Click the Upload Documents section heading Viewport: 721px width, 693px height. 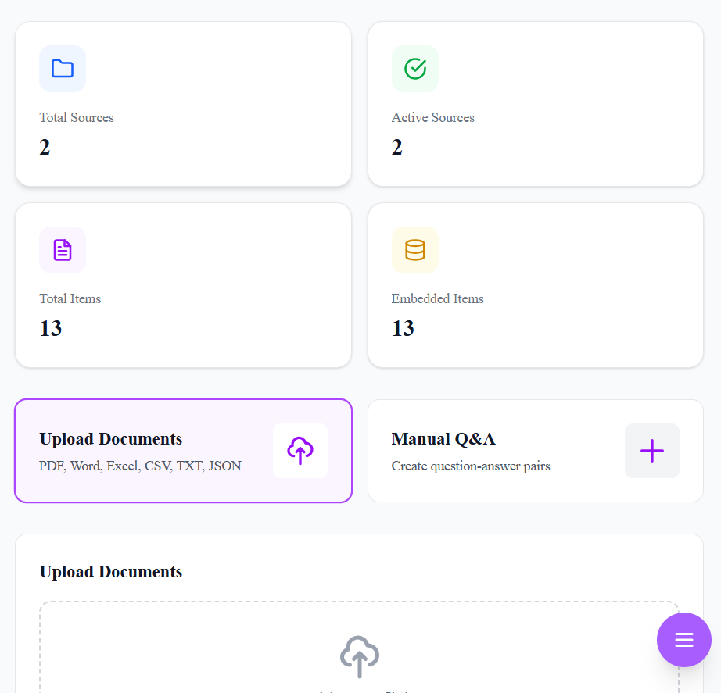click(x=110, y=572)
